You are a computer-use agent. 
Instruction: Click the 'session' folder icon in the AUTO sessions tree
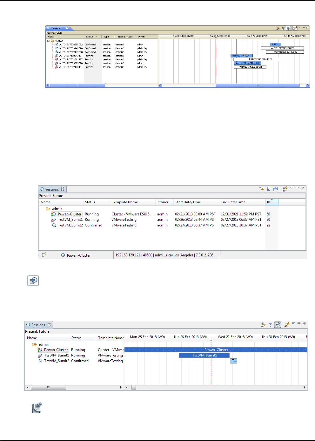click(52, 41)
